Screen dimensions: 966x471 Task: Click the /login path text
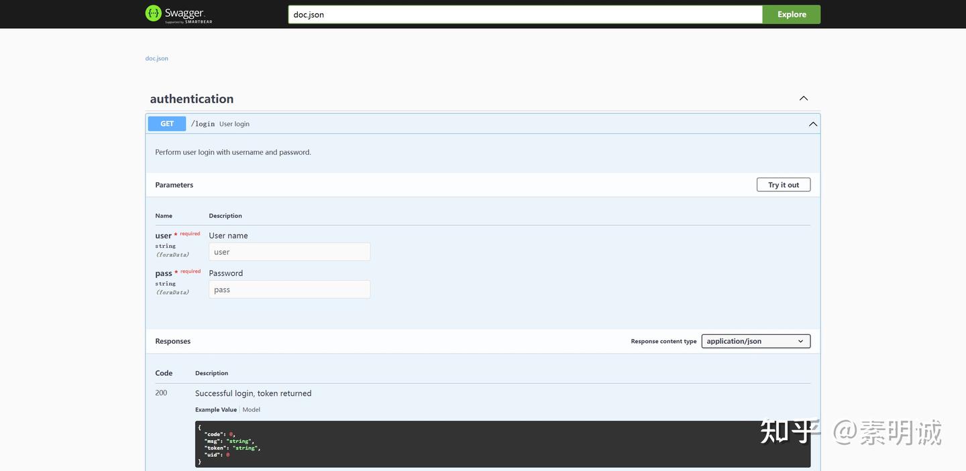coord(203,124)
